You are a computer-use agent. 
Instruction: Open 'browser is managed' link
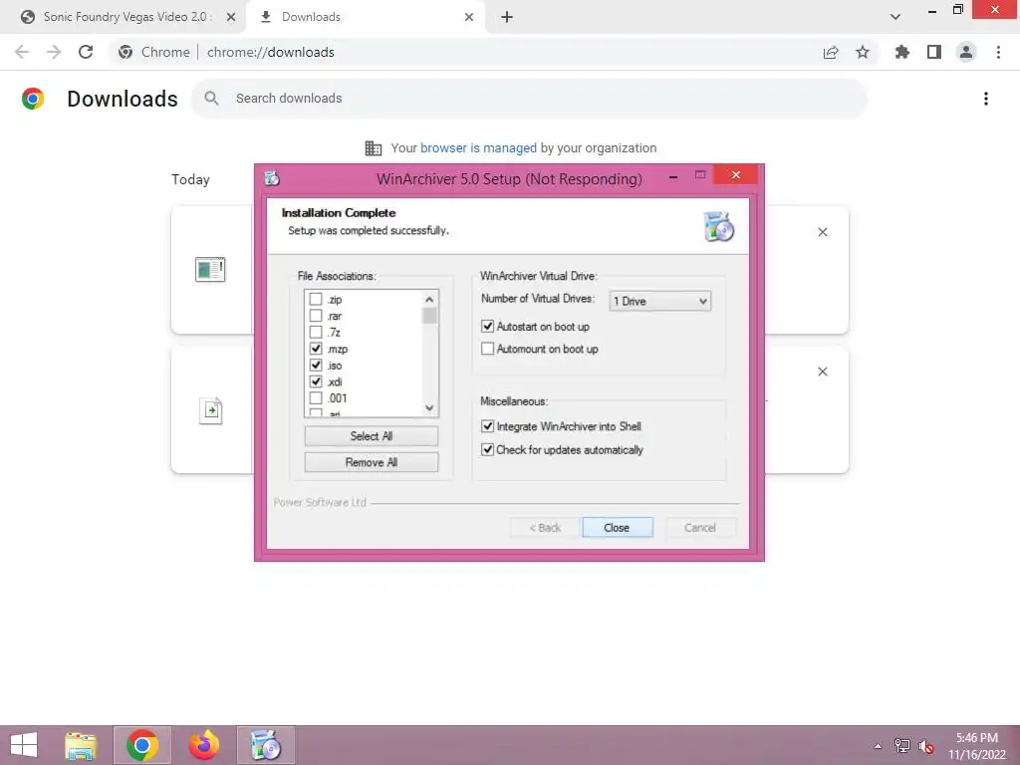point(478,148)
